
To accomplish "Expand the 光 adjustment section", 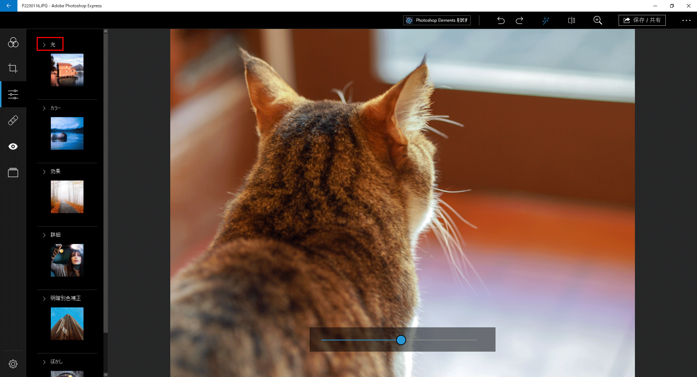I will [50, 44].
